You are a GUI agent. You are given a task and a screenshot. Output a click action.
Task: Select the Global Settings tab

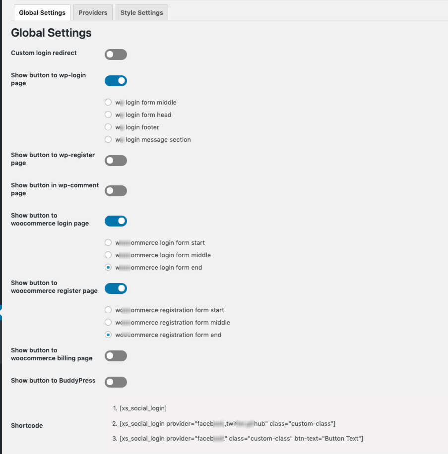point(42,12)
